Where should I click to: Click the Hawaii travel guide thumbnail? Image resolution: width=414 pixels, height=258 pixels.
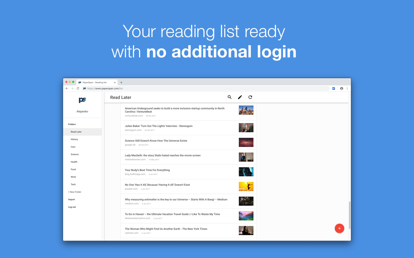pyautogui.click(x=246, y=216)
